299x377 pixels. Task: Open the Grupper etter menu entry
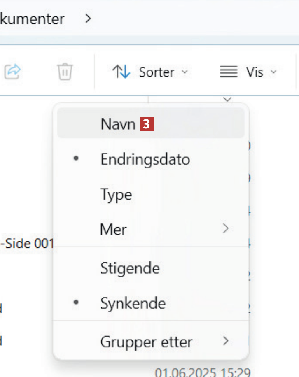coord(146,341)
